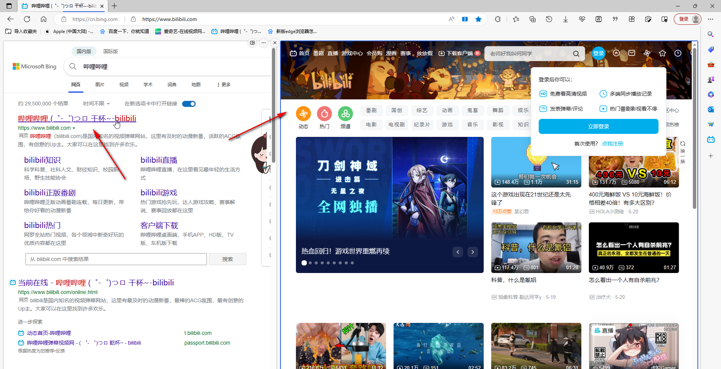Image resolution: width=721 pixels, height=369 pixels.
Task: Expand 时间不限 filter dropdown
Action: coord(97,103)
